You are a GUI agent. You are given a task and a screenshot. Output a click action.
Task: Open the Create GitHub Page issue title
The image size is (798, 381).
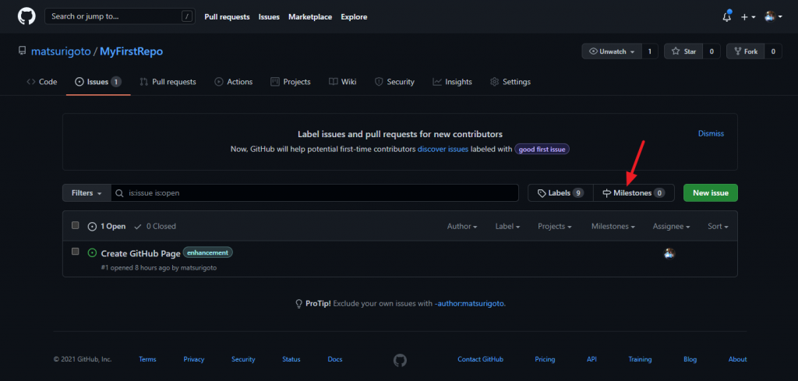click(x=141, y=253)
